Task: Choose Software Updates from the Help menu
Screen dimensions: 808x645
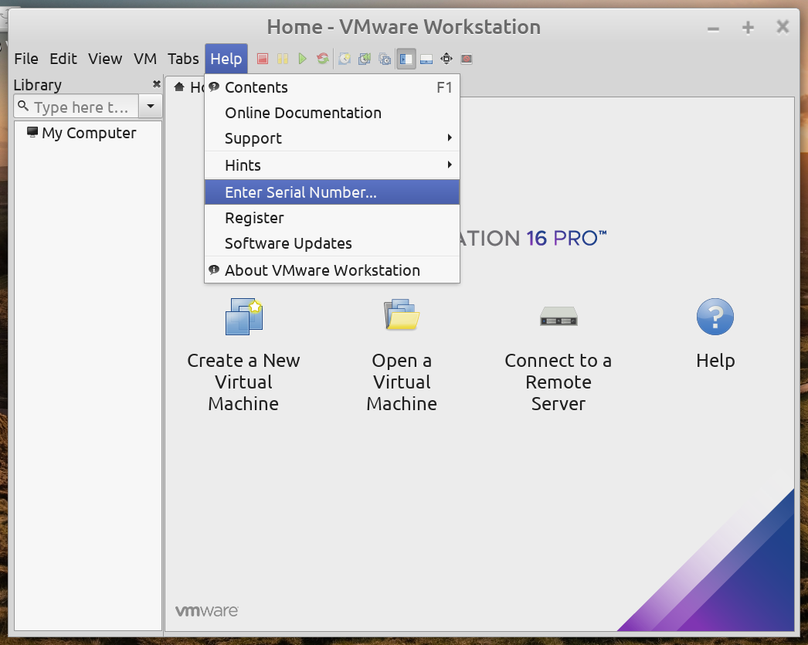Action: (x=332, y=243)
